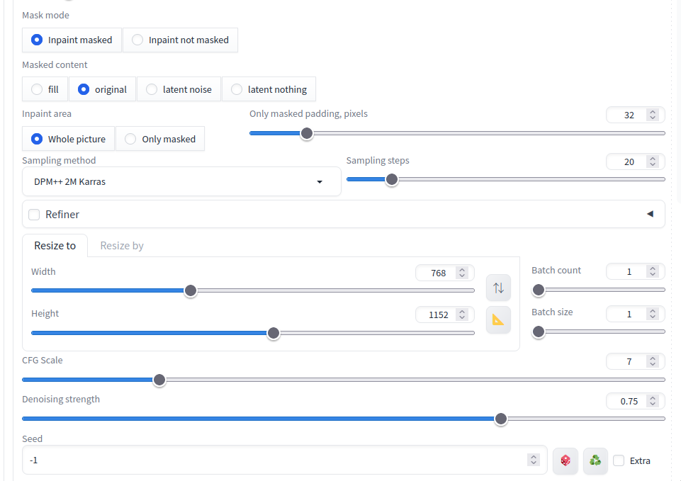681x481 pixels.
Task: Select Inpaint not masked mode
Action: pyautogui.click(x=180, y=40)
